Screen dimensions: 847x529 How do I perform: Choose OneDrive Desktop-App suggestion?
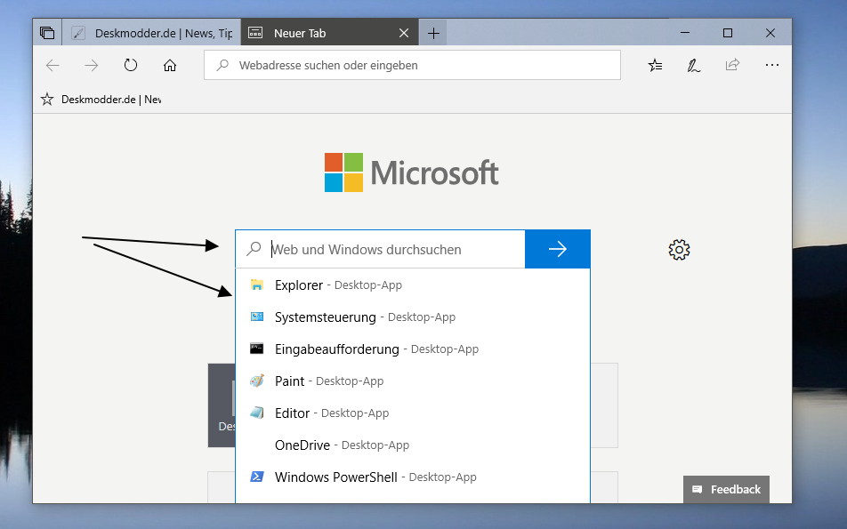(413, 445)
